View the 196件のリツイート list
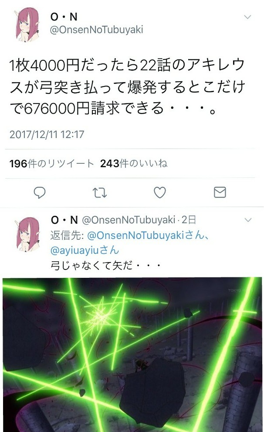Screen dimensions: 264x432 (x=52, y=164)
